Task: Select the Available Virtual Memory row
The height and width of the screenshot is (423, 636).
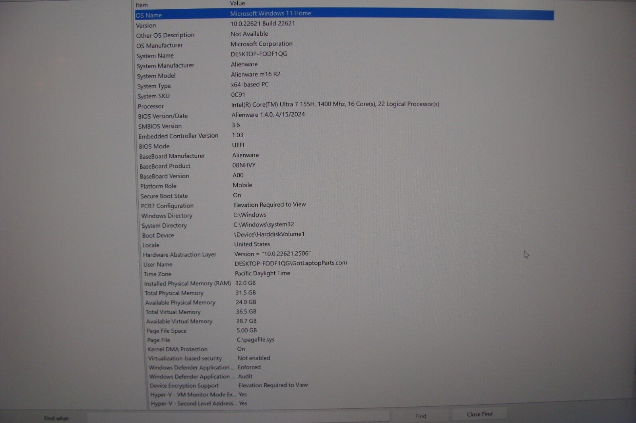Action: [344, 321]
